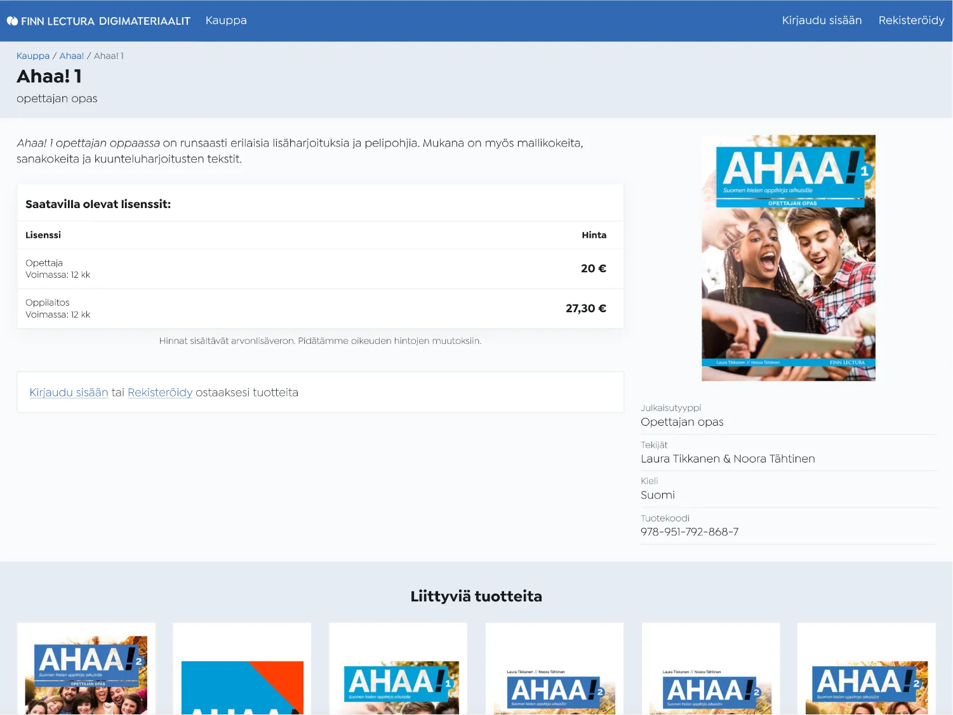
Task: Click the 20 € price
Action: point(594,269)
